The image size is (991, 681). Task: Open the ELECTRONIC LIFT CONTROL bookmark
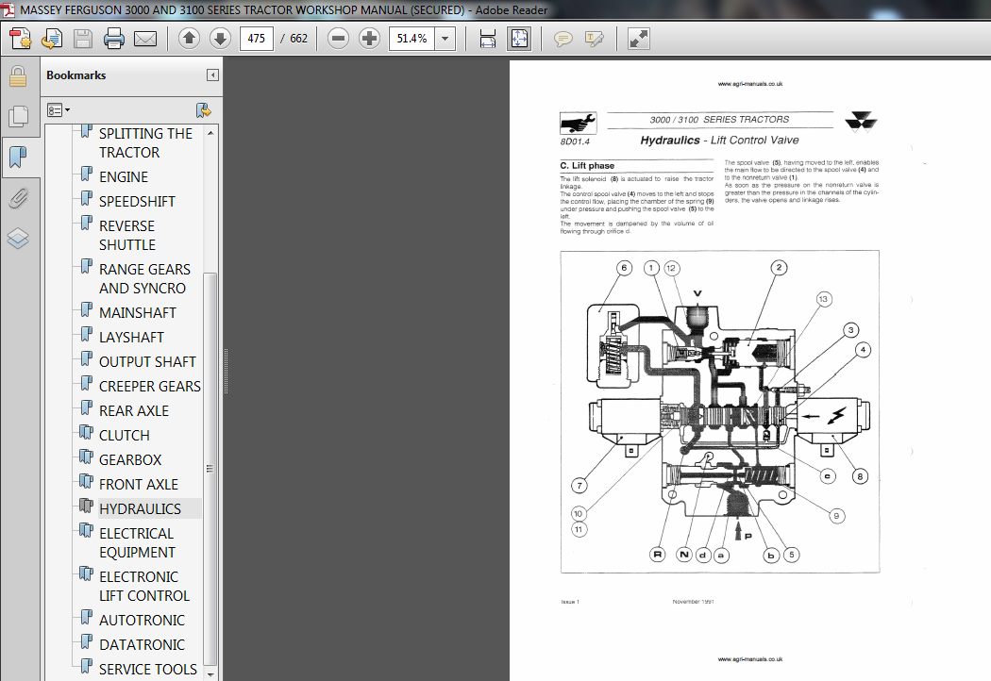click(144, 587)
